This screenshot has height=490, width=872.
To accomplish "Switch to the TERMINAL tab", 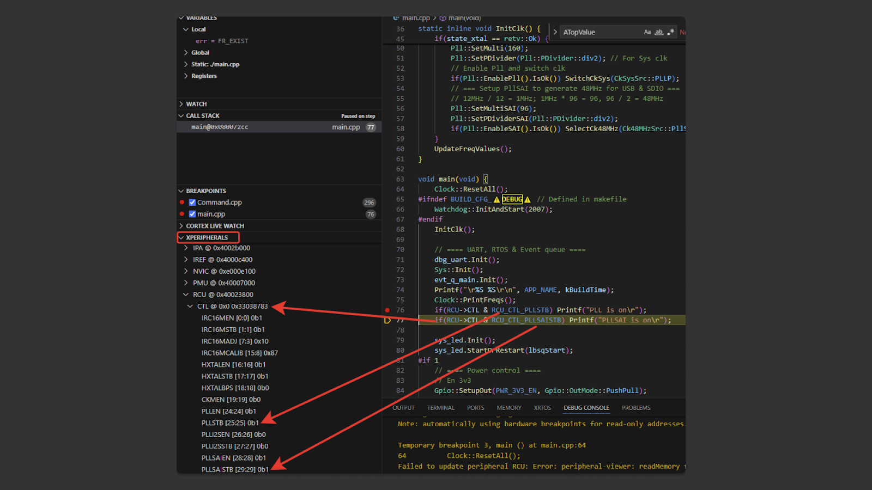I will 440,407.
